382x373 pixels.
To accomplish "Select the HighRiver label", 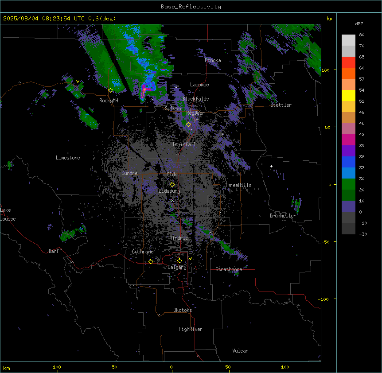I will click(x=191, y=329).
